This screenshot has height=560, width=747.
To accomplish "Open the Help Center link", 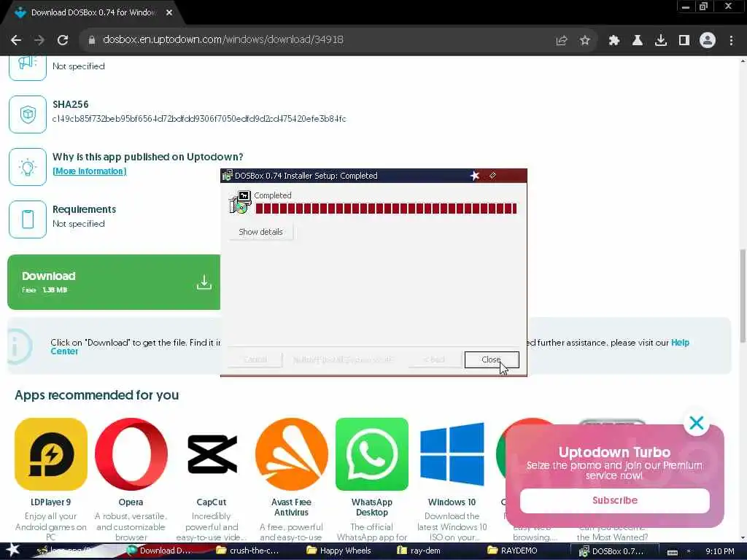I will click(680, 343).
